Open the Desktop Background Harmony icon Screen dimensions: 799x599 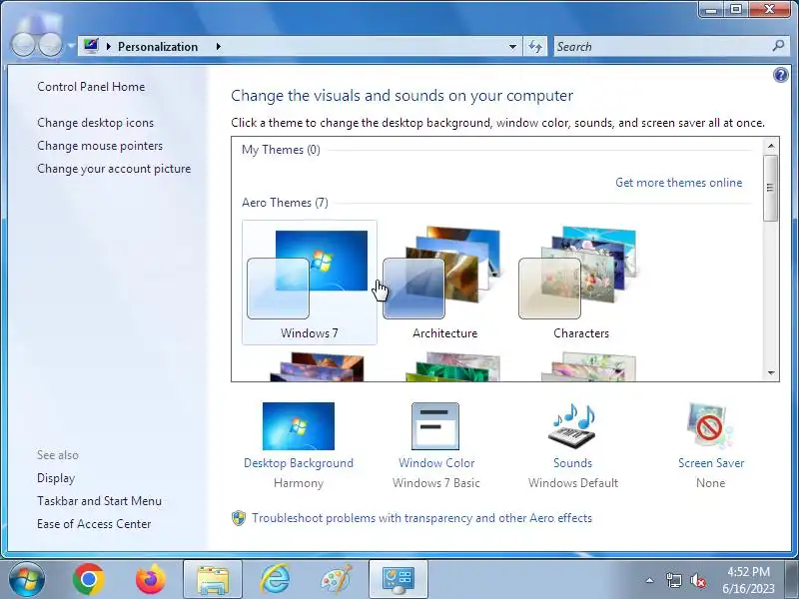pyautogui.click(x=299, y=426)
